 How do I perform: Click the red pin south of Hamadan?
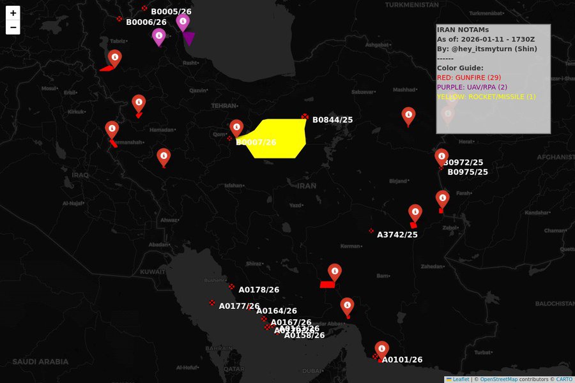pyautogui.click(x=164, y=158)
